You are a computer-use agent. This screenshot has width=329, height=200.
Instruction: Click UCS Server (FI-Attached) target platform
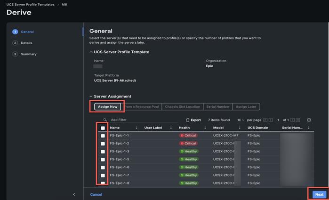pos(115,80)
